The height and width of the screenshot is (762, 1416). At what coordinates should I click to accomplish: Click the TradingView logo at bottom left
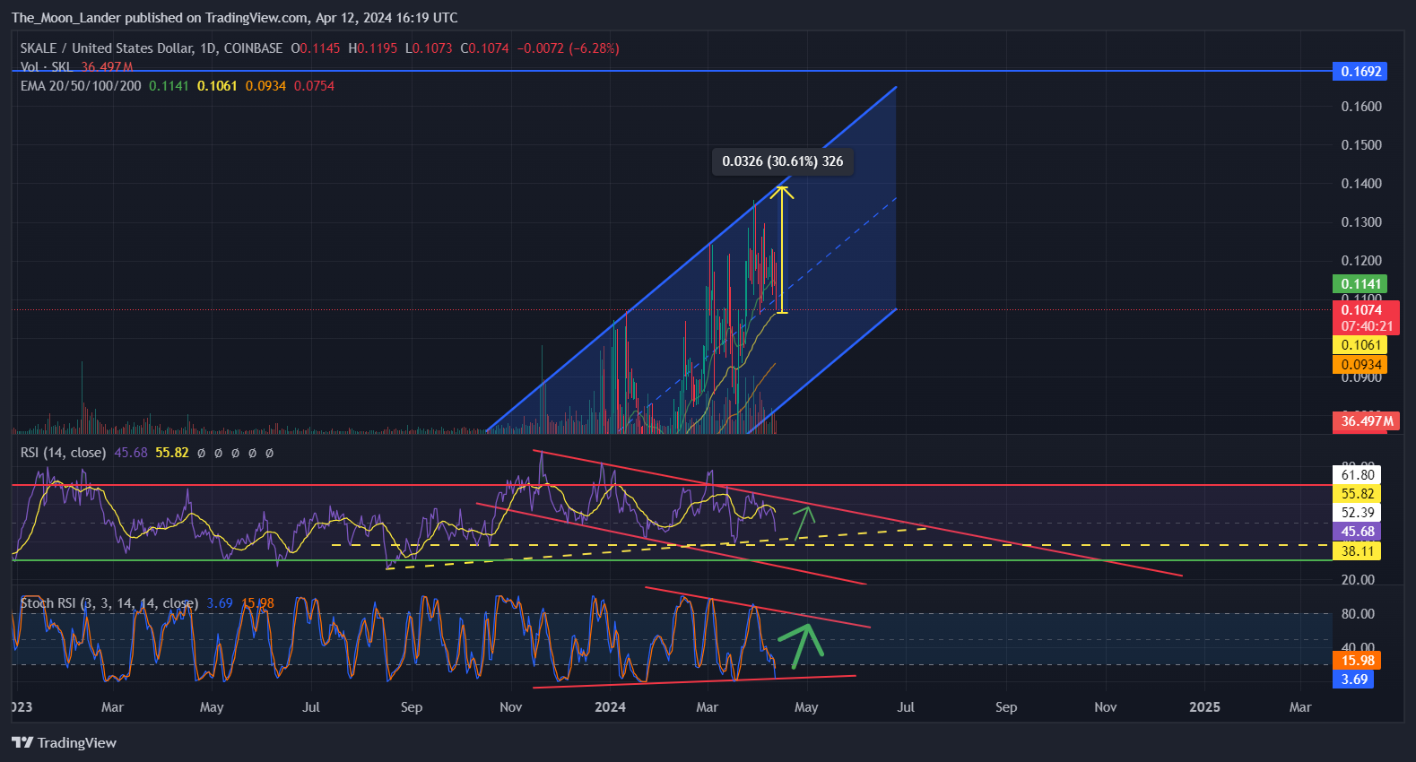click(x=64, y=742)
